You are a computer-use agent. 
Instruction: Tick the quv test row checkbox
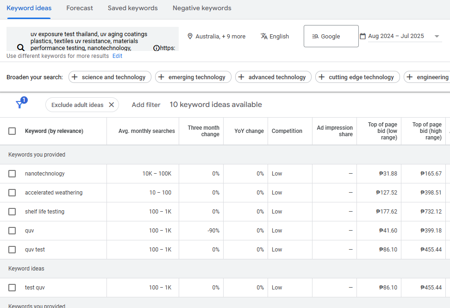(12, 250)
